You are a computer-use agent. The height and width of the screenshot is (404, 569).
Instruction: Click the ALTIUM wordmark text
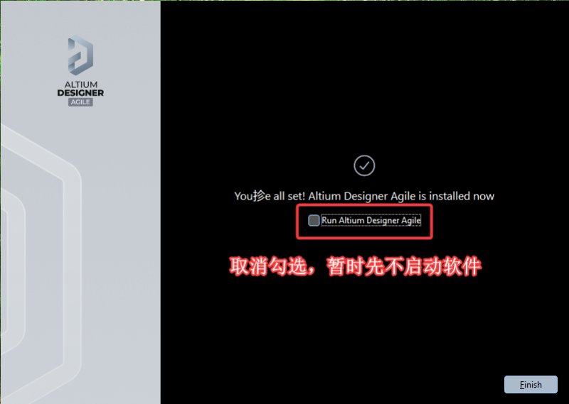(80, 84)
